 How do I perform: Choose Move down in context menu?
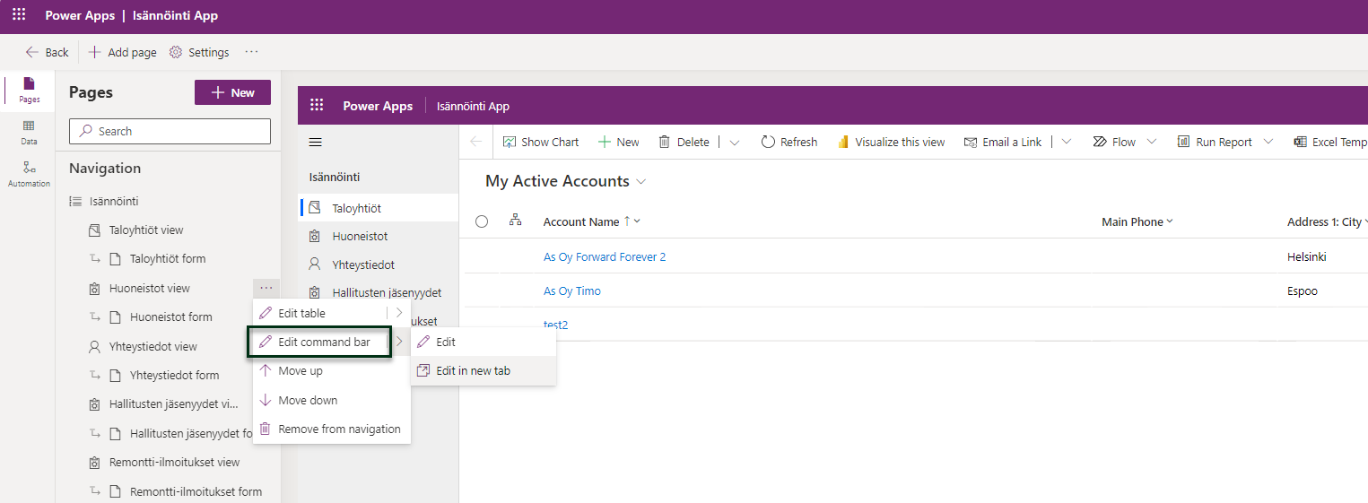[308, 400]
